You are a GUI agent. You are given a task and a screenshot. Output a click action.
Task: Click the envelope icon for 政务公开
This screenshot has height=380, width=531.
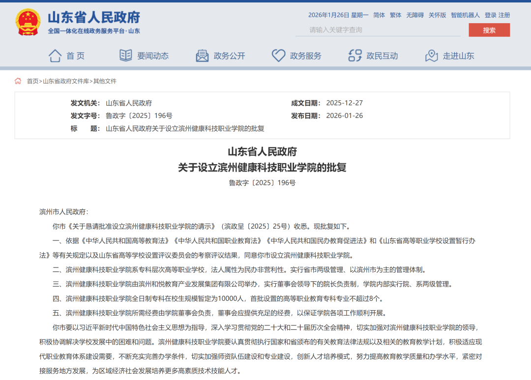tap(202, 55)
